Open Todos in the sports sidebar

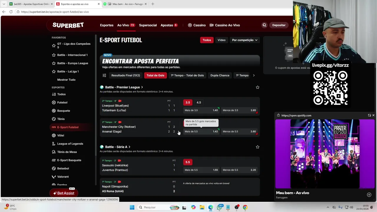click(x=61, y=94)
